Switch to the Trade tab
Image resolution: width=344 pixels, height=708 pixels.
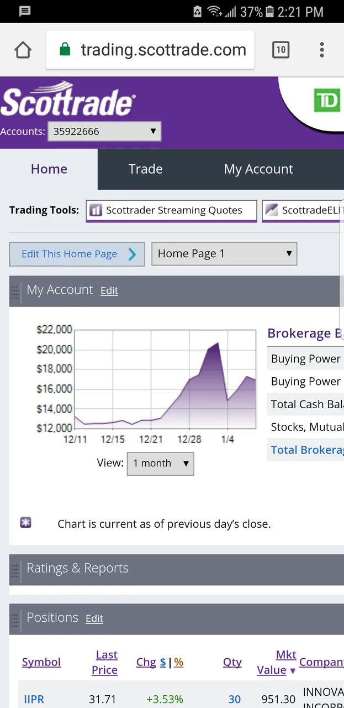coord(146,169)
